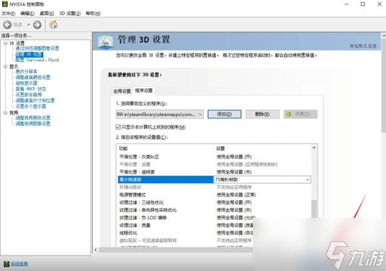Click the Home icon in toolbar
The width and height of the screenshot is (386, 271).
point(53,25)
